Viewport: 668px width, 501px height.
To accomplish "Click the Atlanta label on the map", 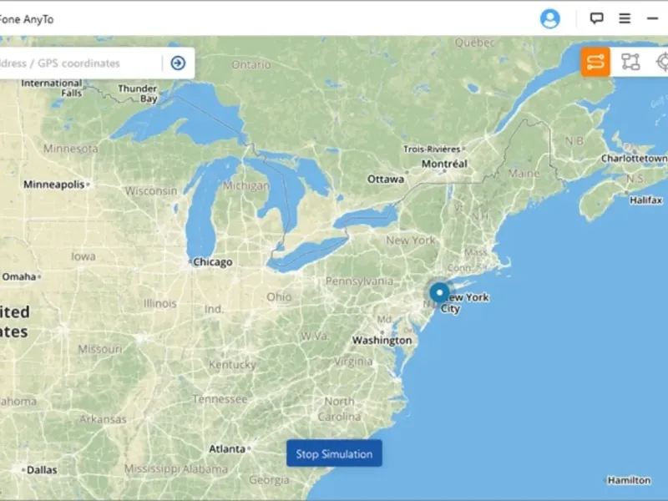I will point(227,448).
